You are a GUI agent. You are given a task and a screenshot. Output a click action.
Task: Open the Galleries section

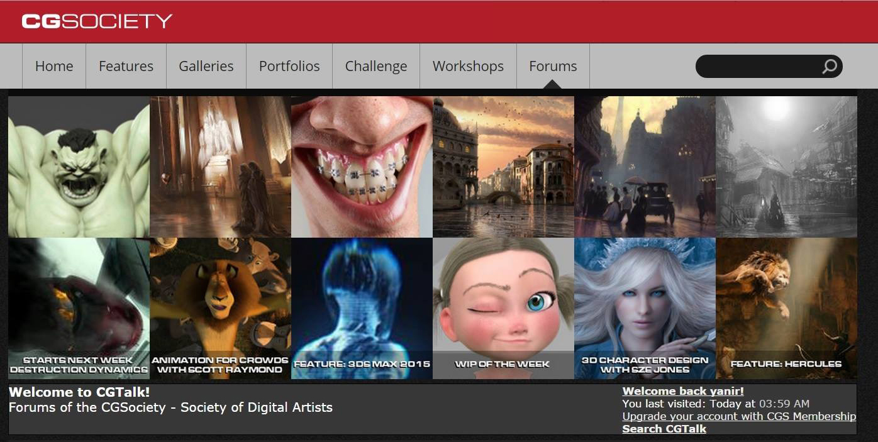[x=206, y=66]
